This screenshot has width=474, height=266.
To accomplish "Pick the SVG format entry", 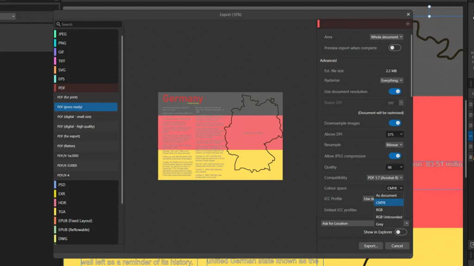I will click(x=62, y=70).
